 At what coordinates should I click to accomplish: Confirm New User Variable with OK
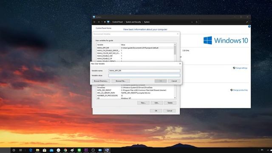[161, 81]
